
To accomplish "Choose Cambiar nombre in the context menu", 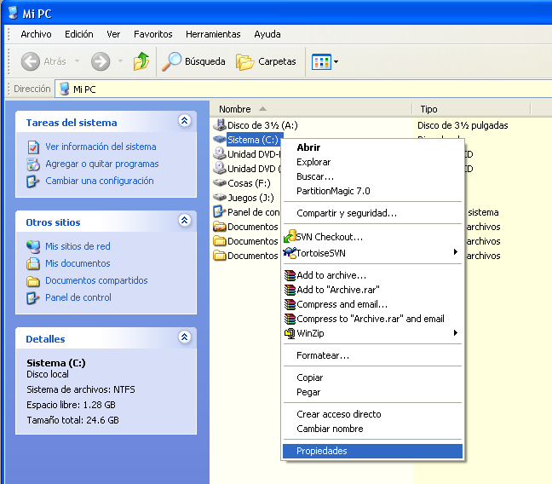I will pyautogui.click(x=372, y=429).
